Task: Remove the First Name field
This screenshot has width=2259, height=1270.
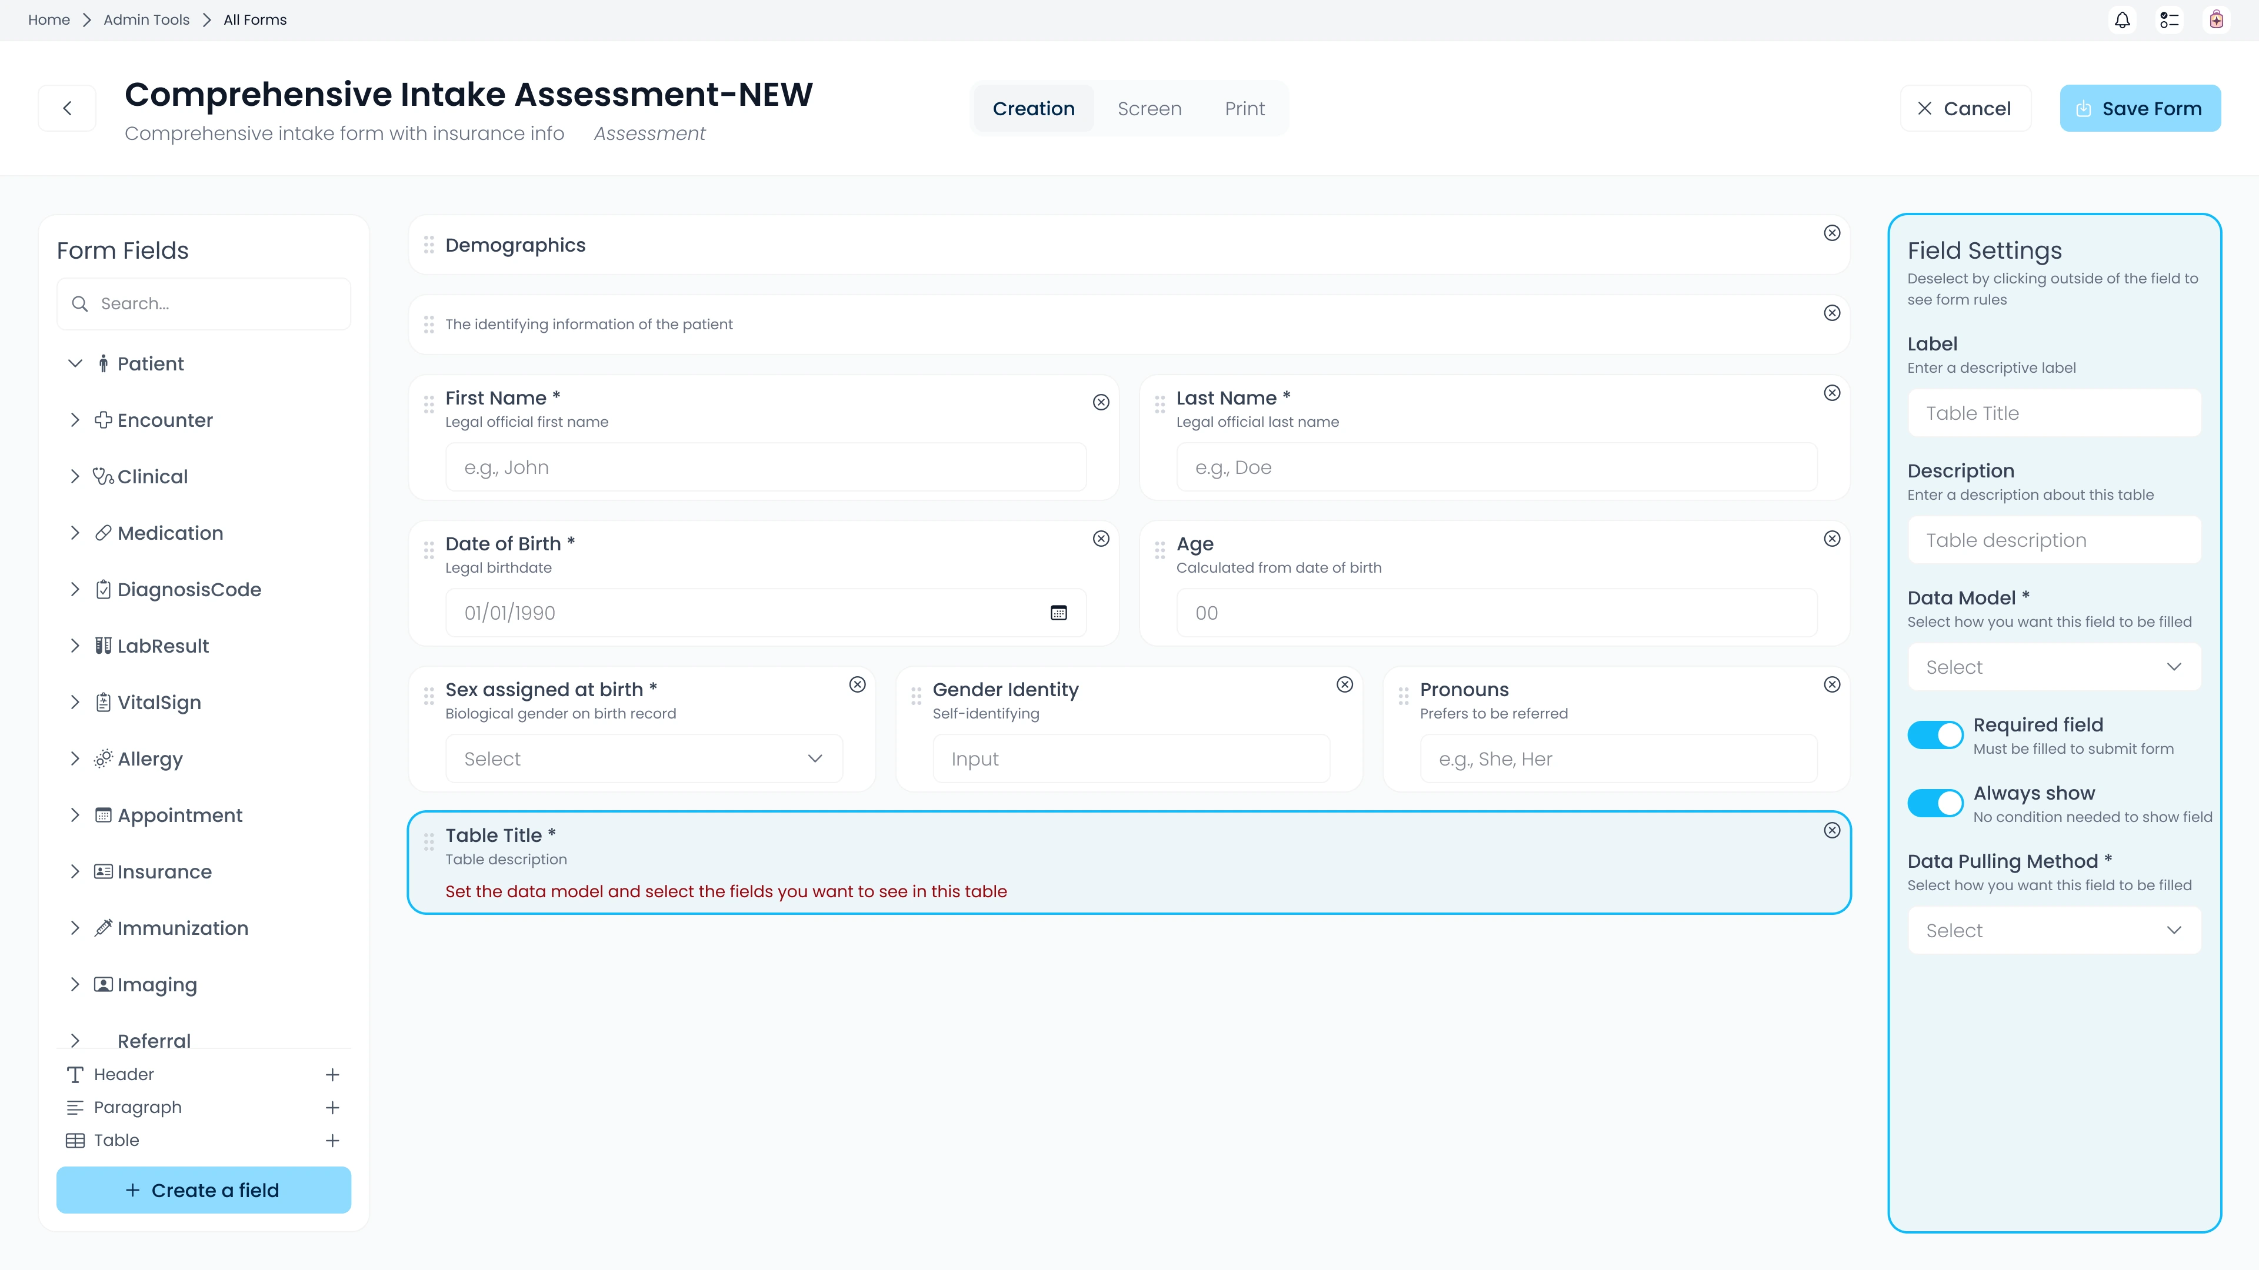Action: coord(1101,402)
